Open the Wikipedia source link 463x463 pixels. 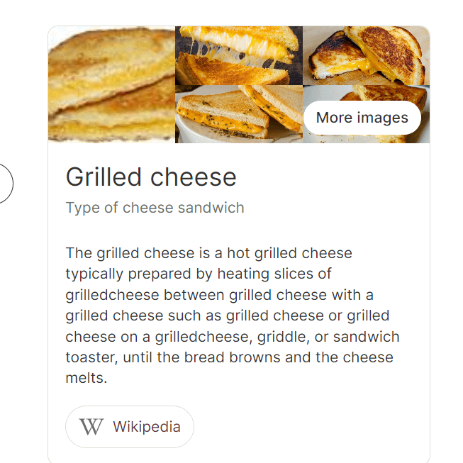click(x=130, y=427)
